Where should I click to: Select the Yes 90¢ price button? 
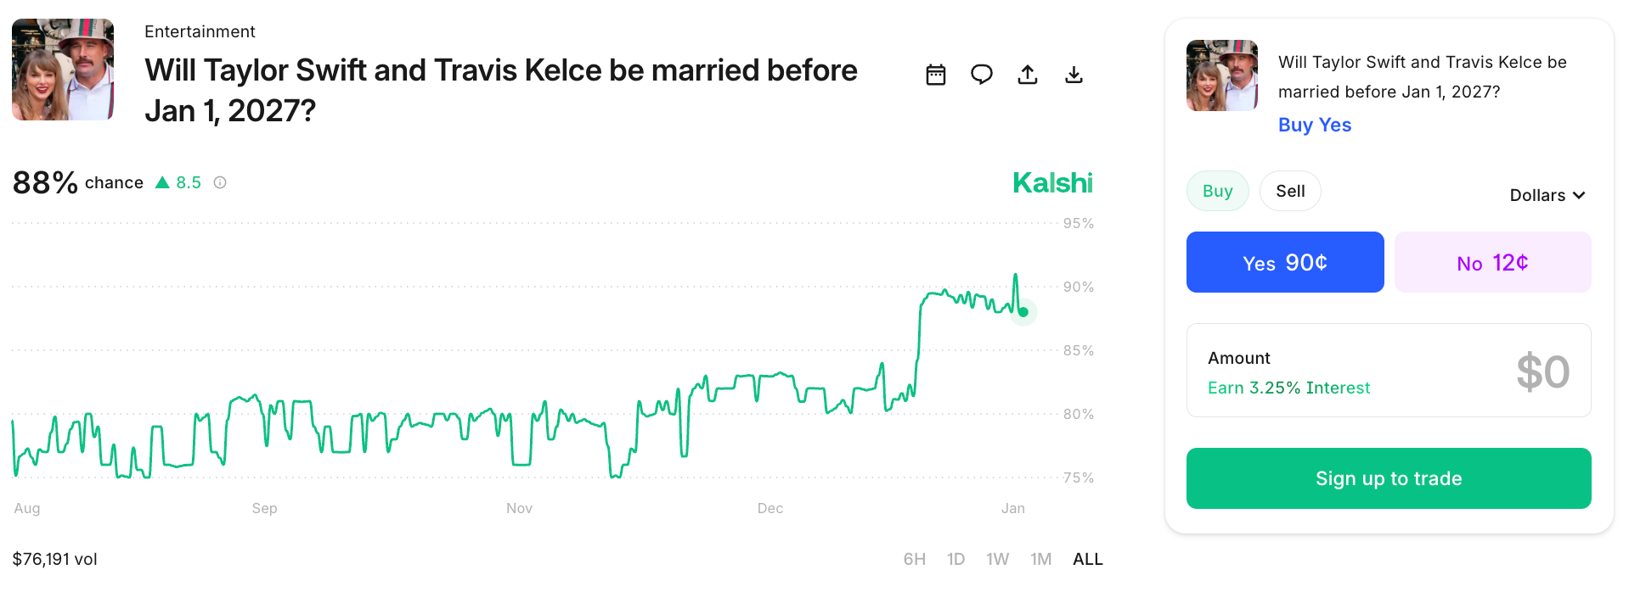coord(1284,261)
